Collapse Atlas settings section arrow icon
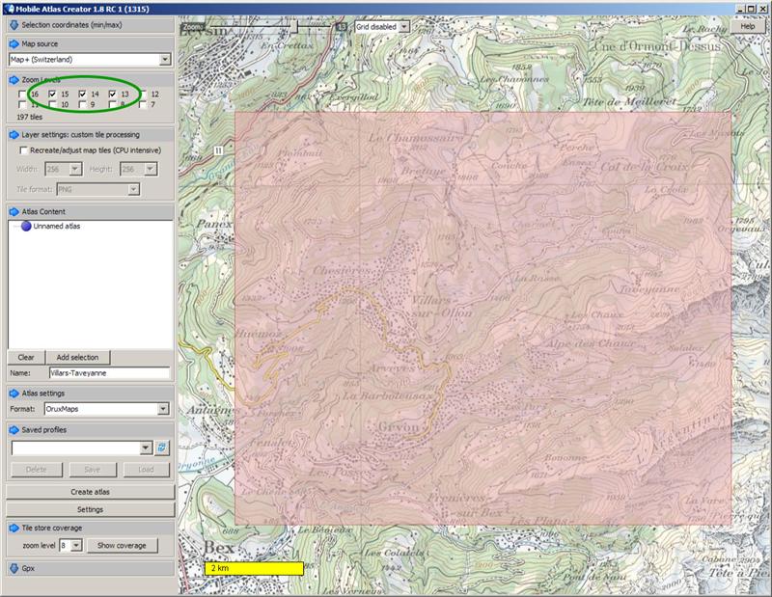 (14, 393)
